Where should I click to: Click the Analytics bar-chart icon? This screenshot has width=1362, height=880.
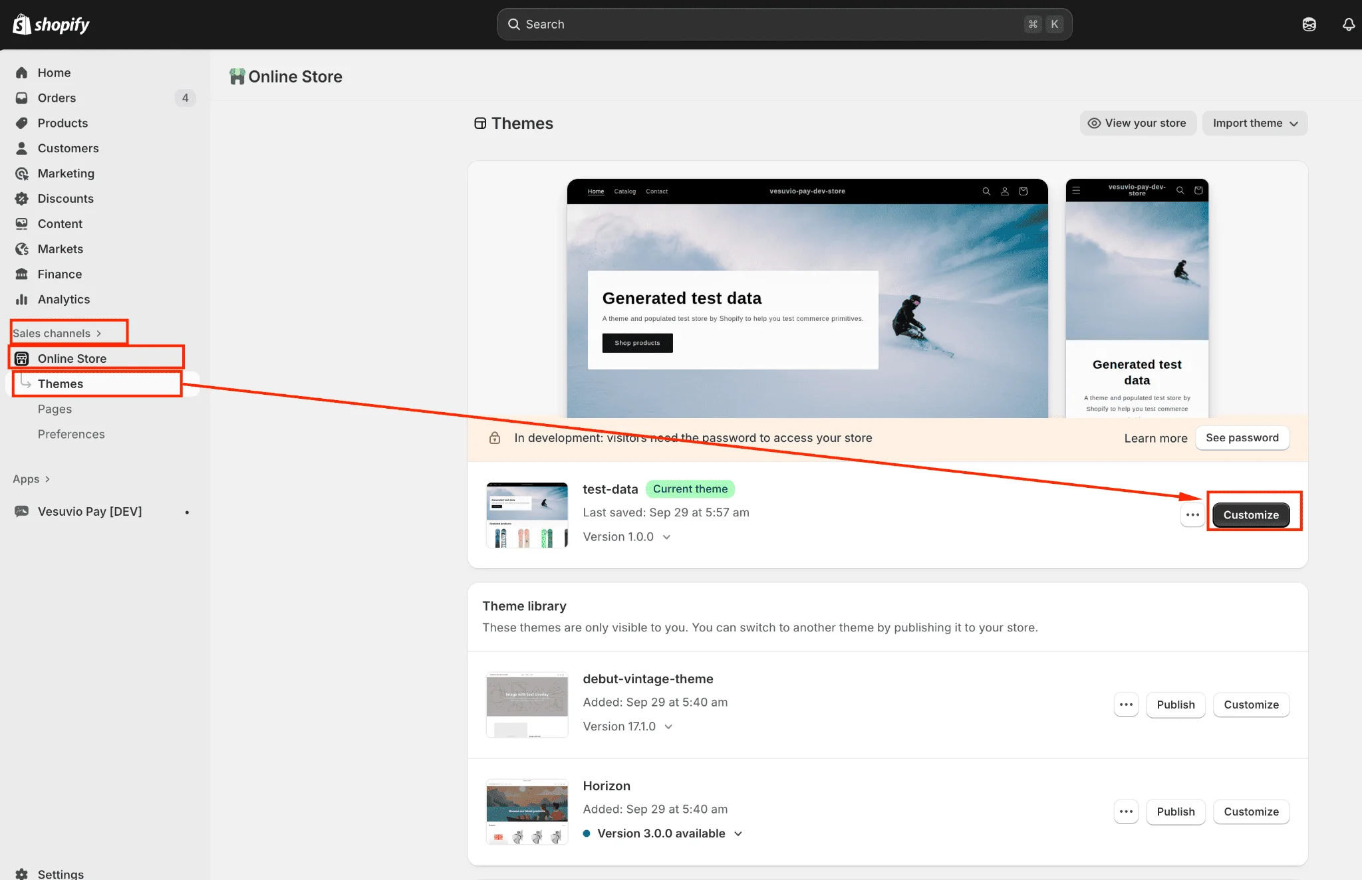(22, 299)
